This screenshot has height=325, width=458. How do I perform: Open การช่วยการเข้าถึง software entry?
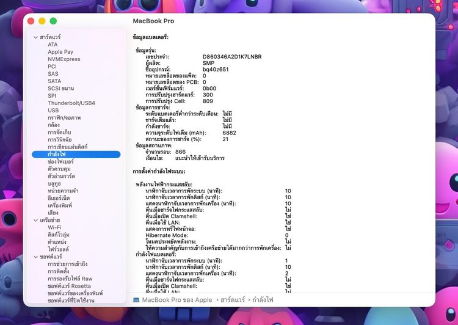(67, 264)
